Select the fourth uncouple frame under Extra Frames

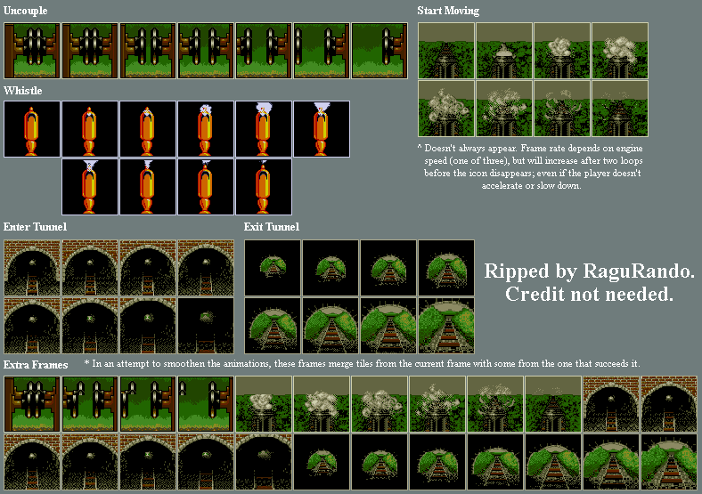click(x=206, y=404)
